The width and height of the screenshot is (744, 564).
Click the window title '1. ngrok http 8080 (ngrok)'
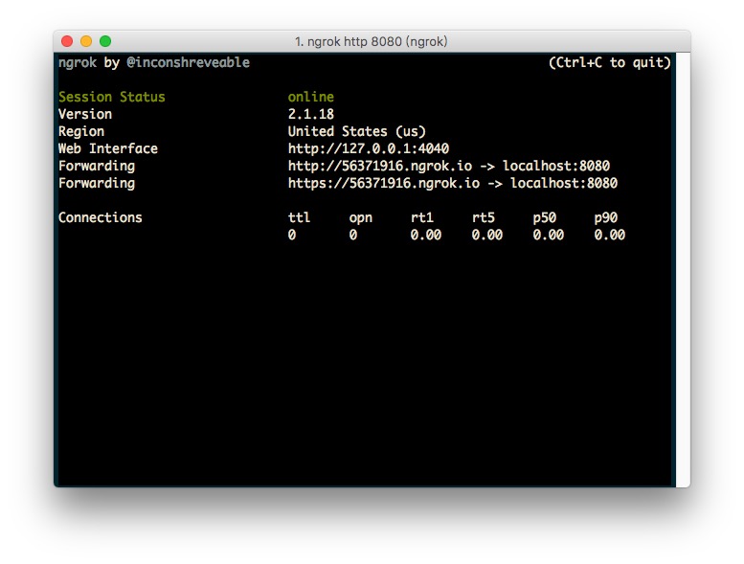pos(372,42)
